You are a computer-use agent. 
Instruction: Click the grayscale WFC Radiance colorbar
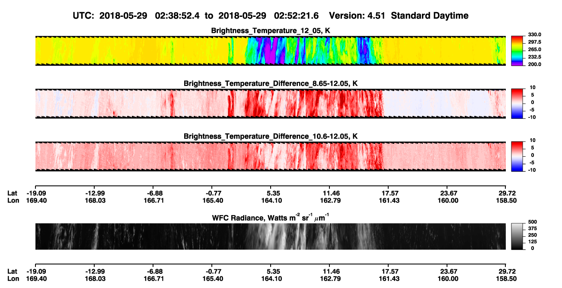(517, 236)
